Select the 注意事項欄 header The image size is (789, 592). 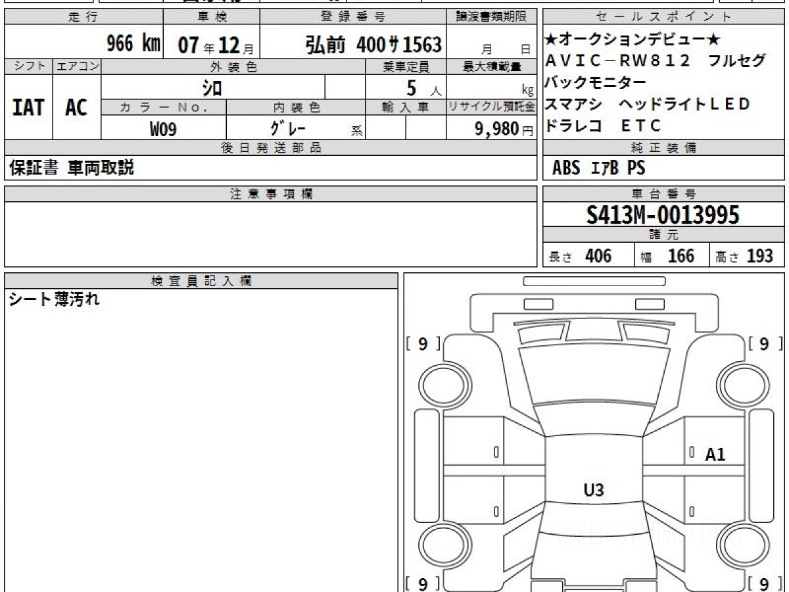(270, 194)
